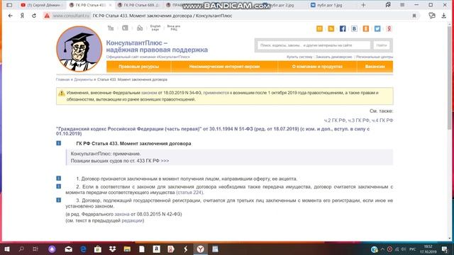Screen dimensions: 454x255
Task: Share page on Twitter
Action: pos(377,28)
